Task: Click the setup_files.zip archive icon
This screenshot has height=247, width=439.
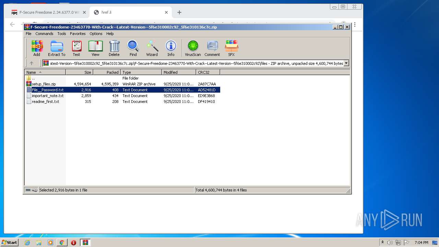Action: (x=29, y=84)
